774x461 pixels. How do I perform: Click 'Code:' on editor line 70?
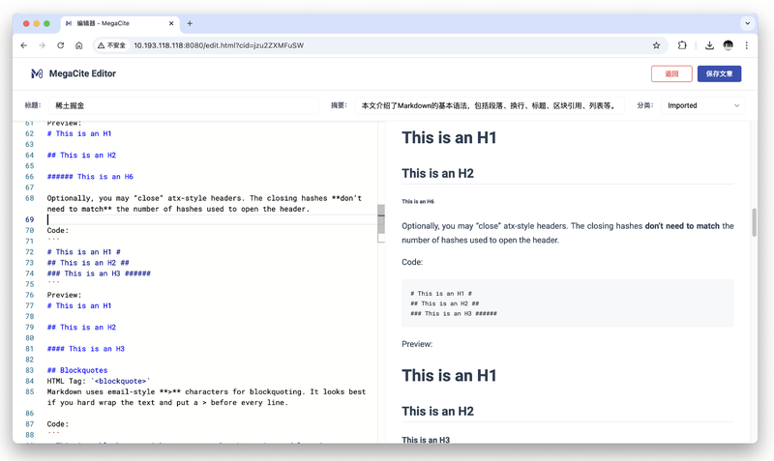[x=58, y=230]
